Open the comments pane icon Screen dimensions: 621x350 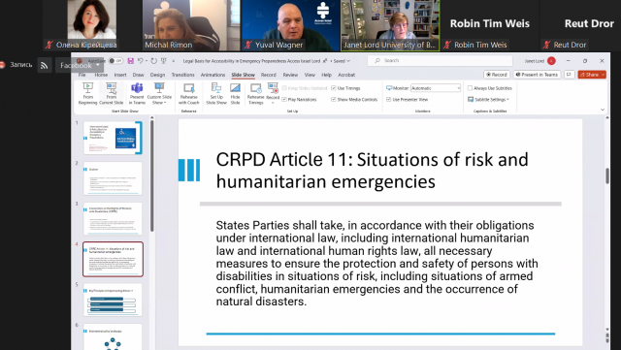click(570, 75)
